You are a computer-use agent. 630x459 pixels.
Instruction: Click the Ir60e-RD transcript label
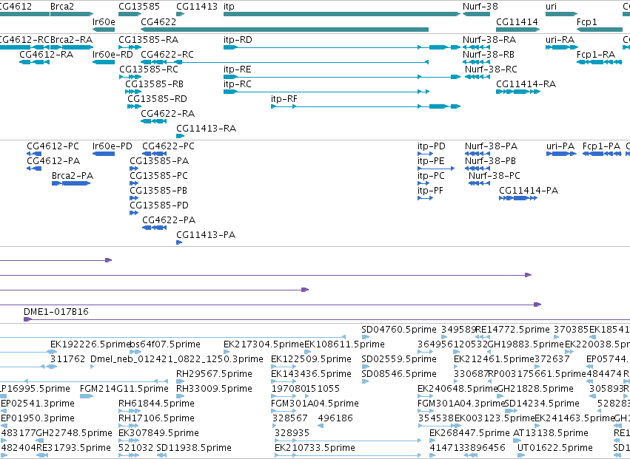tap(113, 55)
